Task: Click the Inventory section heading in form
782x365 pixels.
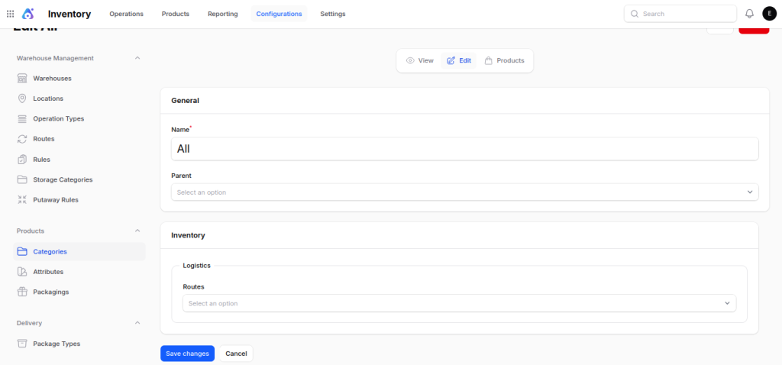Action: [x=188, y=235]
